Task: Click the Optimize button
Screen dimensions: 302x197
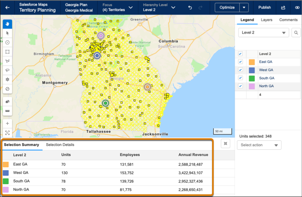Action: click(227, 8)
